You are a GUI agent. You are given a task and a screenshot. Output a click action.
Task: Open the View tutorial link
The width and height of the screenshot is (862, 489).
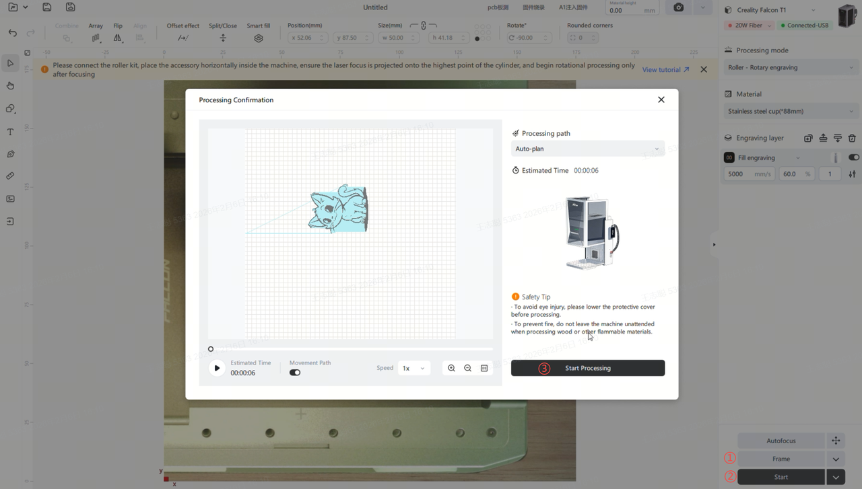[665, 69]
